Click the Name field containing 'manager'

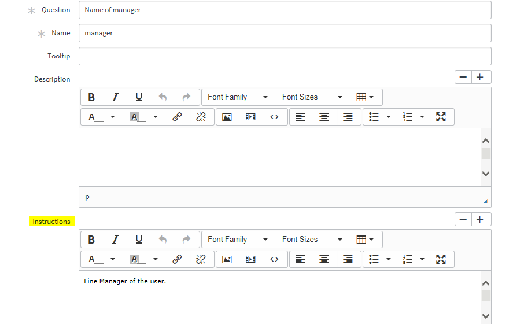[285, 33]
